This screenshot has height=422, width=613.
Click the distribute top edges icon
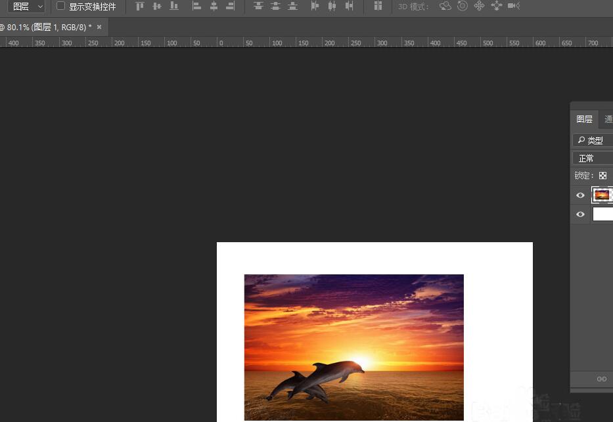pyautogui.click(x=258, y=6)
